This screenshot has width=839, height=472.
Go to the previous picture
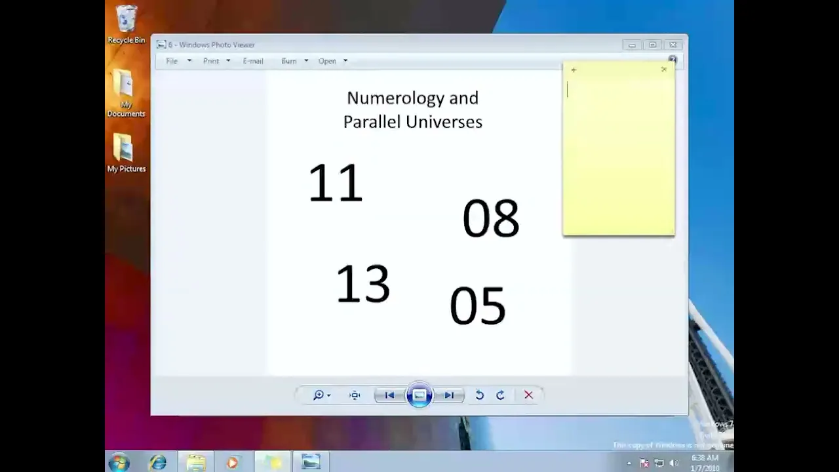tap(389, 395)
